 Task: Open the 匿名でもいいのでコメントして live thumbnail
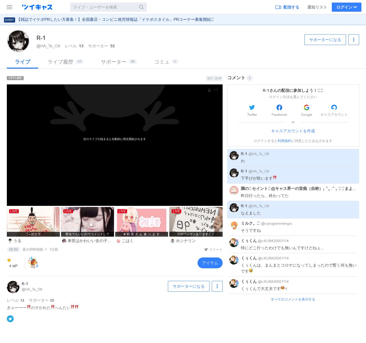point(88,222)
